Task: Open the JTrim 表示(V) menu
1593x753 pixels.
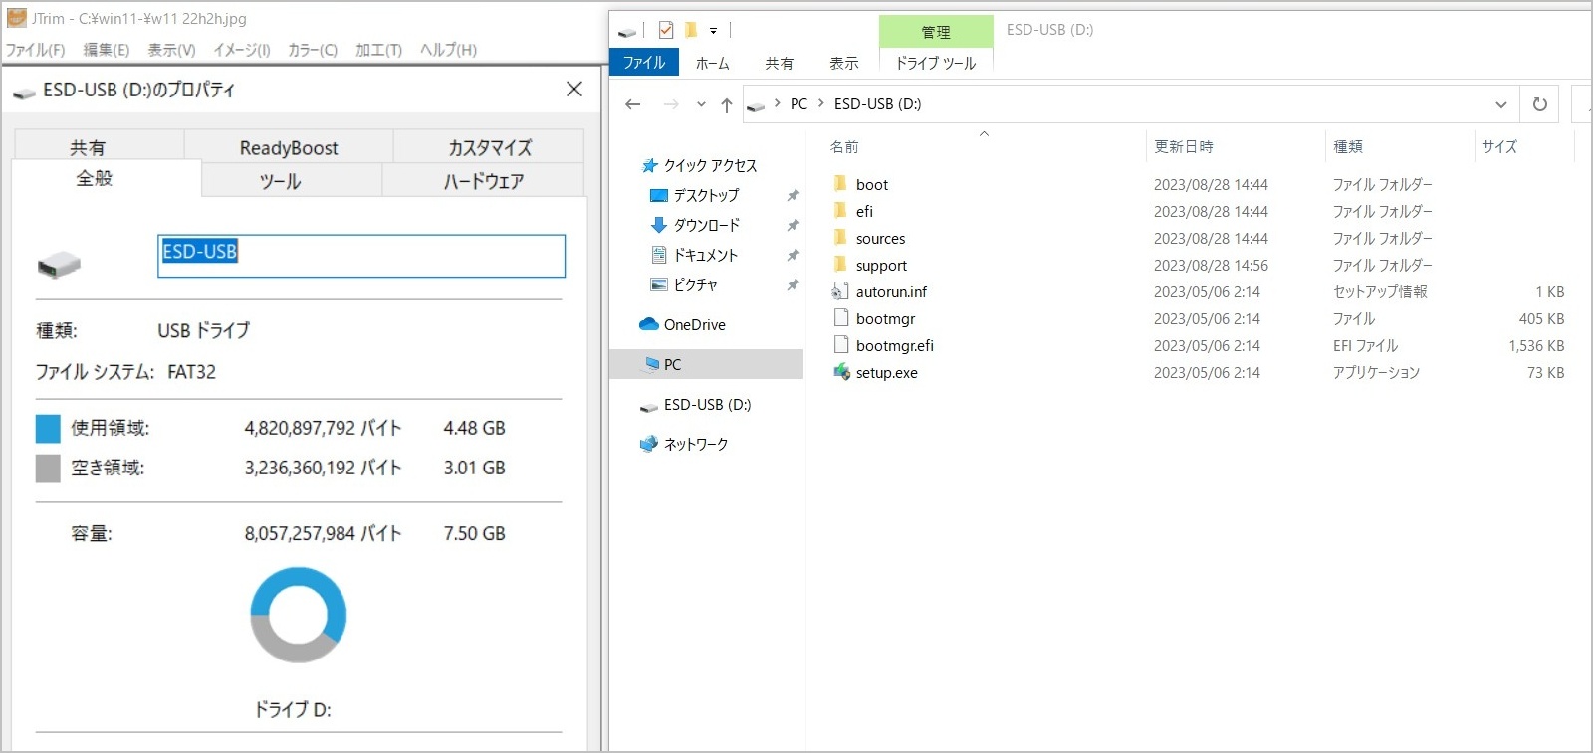Action: tap(171, 50)
